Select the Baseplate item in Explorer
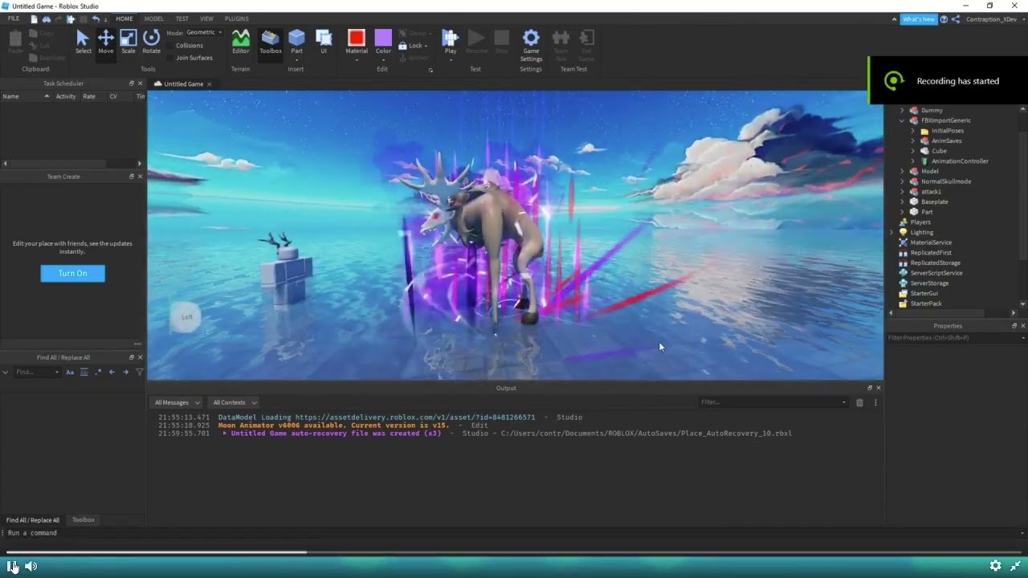This screenshot has height=578, width=1028. (935, 201)
